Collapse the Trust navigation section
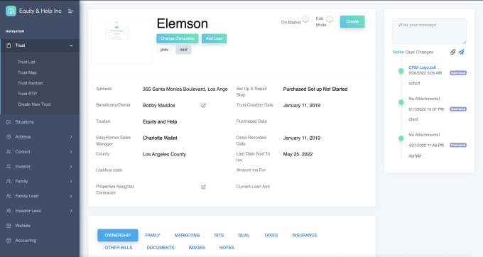 pos(71,45)
